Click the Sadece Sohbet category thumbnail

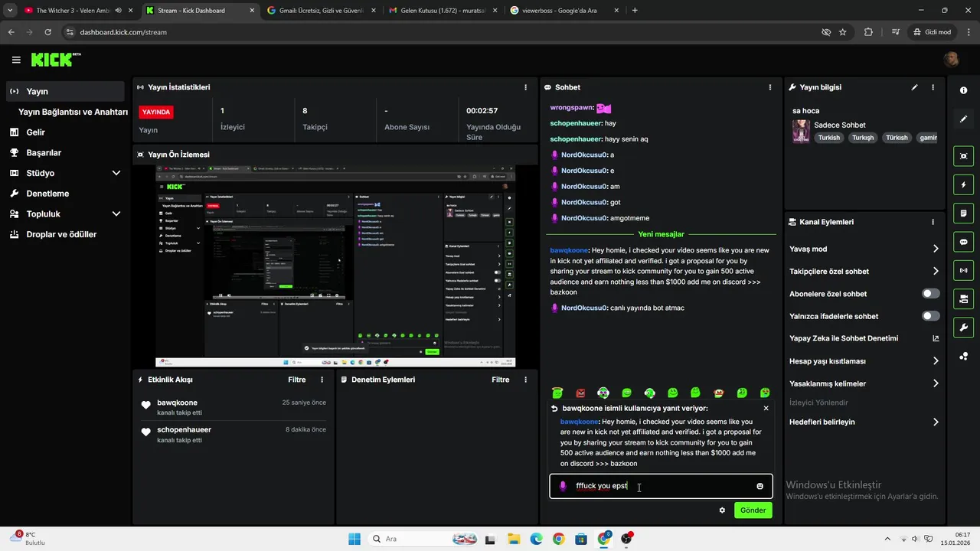click(801, 131)
